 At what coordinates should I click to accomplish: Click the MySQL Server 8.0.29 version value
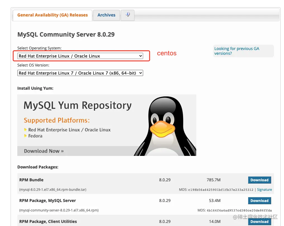165,201
